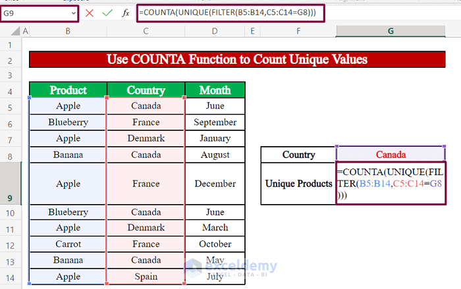Select row 5 header
Viewport: 461px width, 289px height.
(x=11, y=106)
